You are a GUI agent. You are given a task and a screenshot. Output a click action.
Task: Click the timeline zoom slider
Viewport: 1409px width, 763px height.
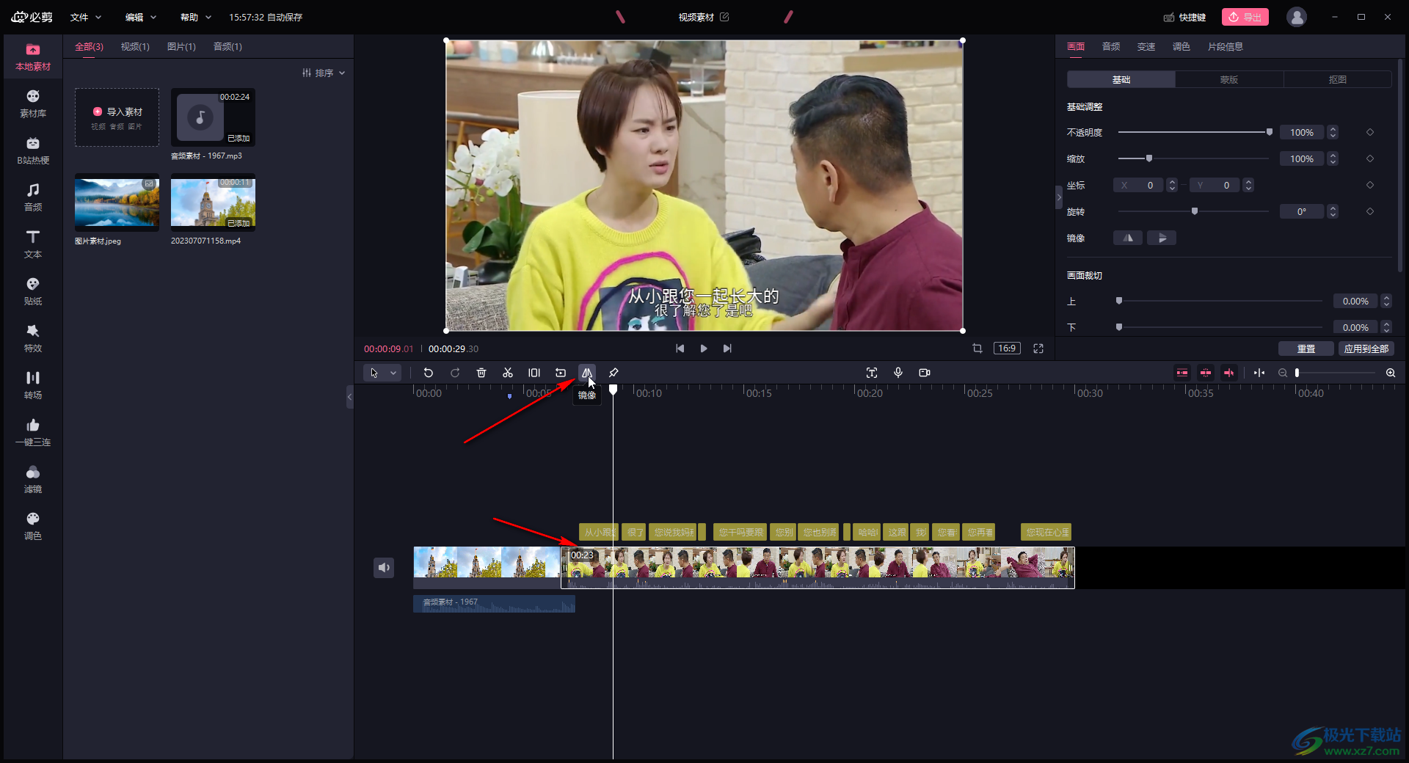pyautogui.click(x=1336, y=373)
